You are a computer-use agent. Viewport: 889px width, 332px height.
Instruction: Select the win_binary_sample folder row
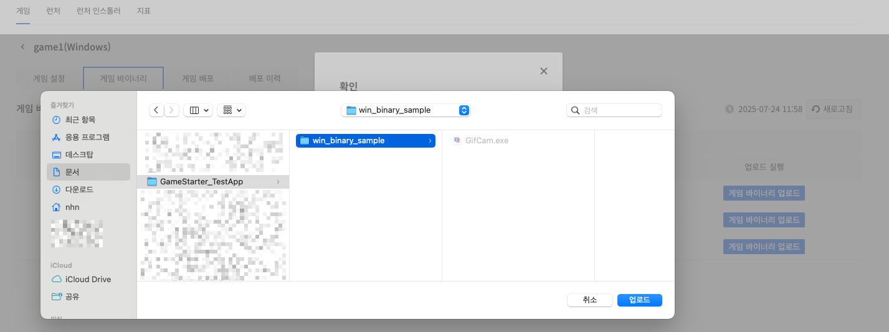[348, 141]
